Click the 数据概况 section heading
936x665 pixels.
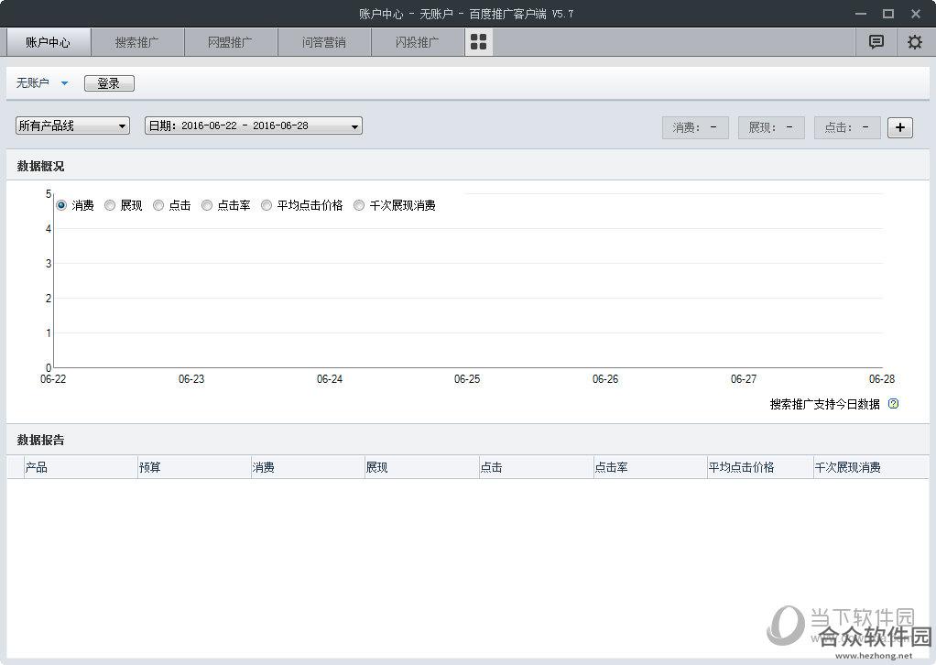pos(40,167)
